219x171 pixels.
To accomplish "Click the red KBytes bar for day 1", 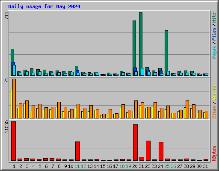I will [13, 141].
